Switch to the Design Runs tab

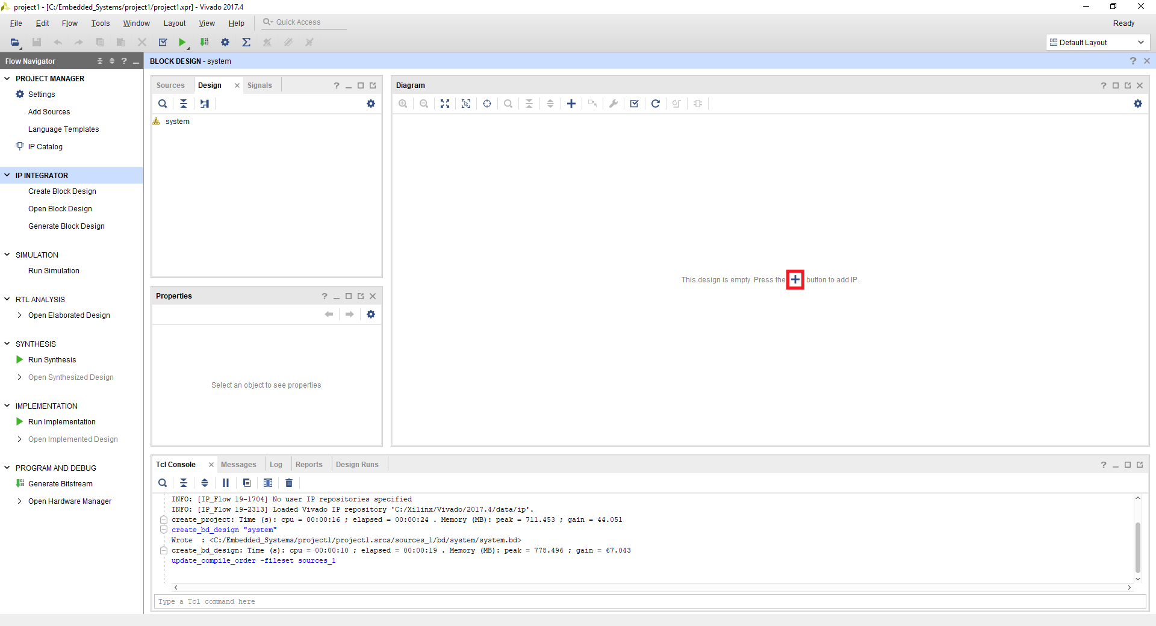coord(357,465)
